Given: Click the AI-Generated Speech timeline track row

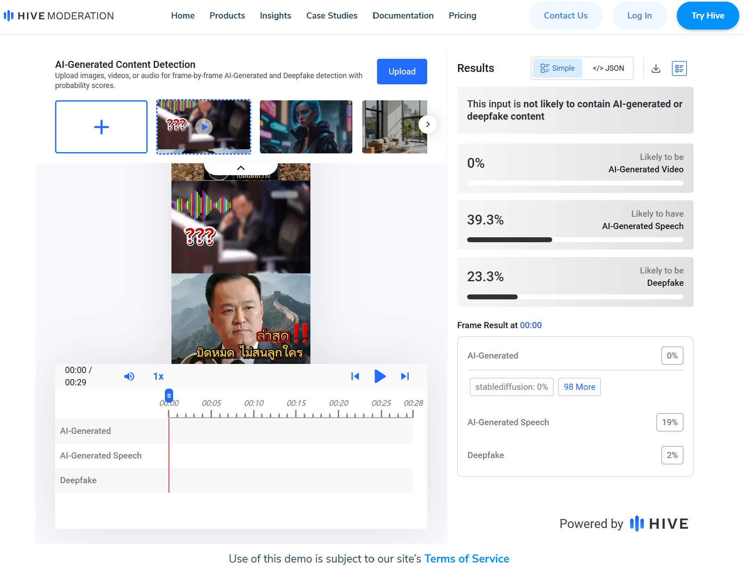Looking at the screenshot, I should [234, 456].
